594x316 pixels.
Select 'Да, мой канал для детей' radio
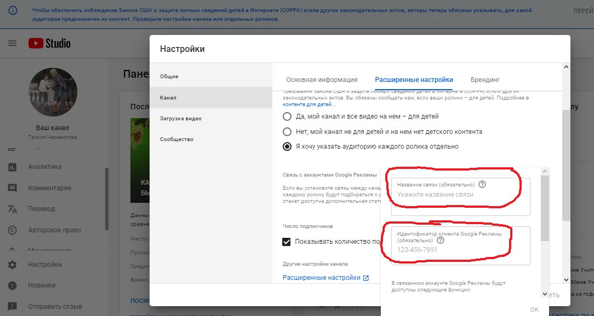(x=287, y=116)
